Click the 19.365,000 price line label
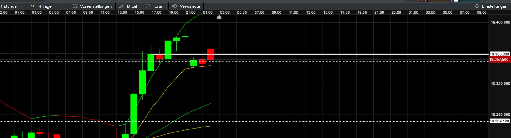Image resolution: width=511 pixels, height=138 pixels. pos(500,54)
